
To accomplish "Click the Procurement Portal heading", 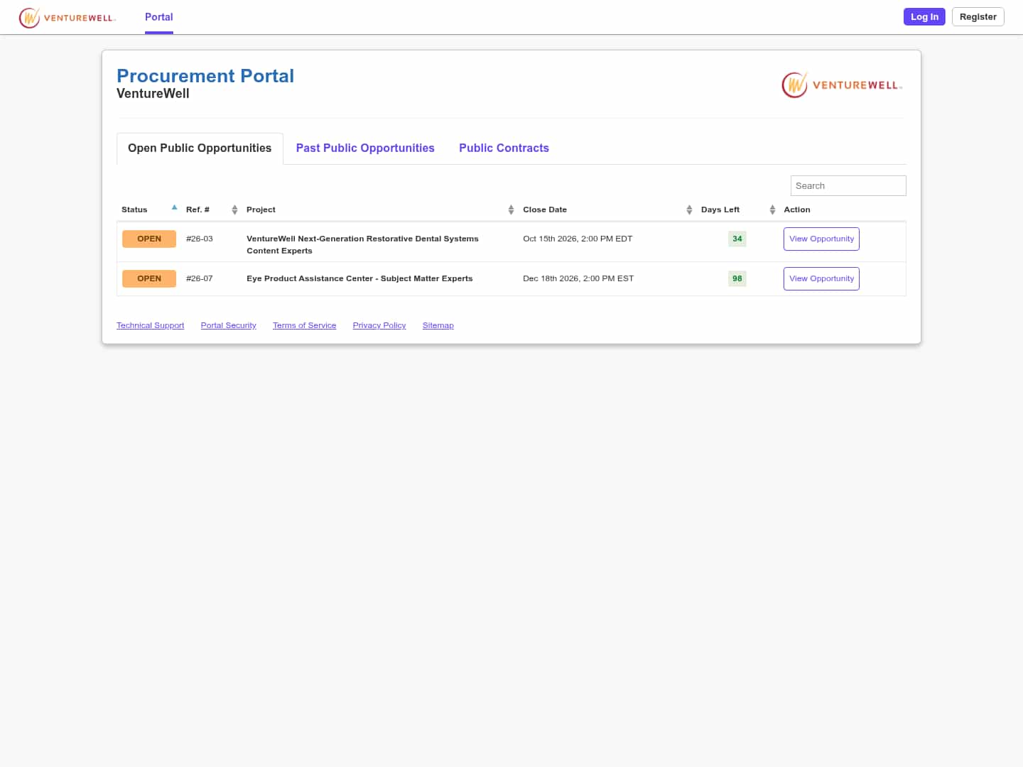I will [205, 76].
